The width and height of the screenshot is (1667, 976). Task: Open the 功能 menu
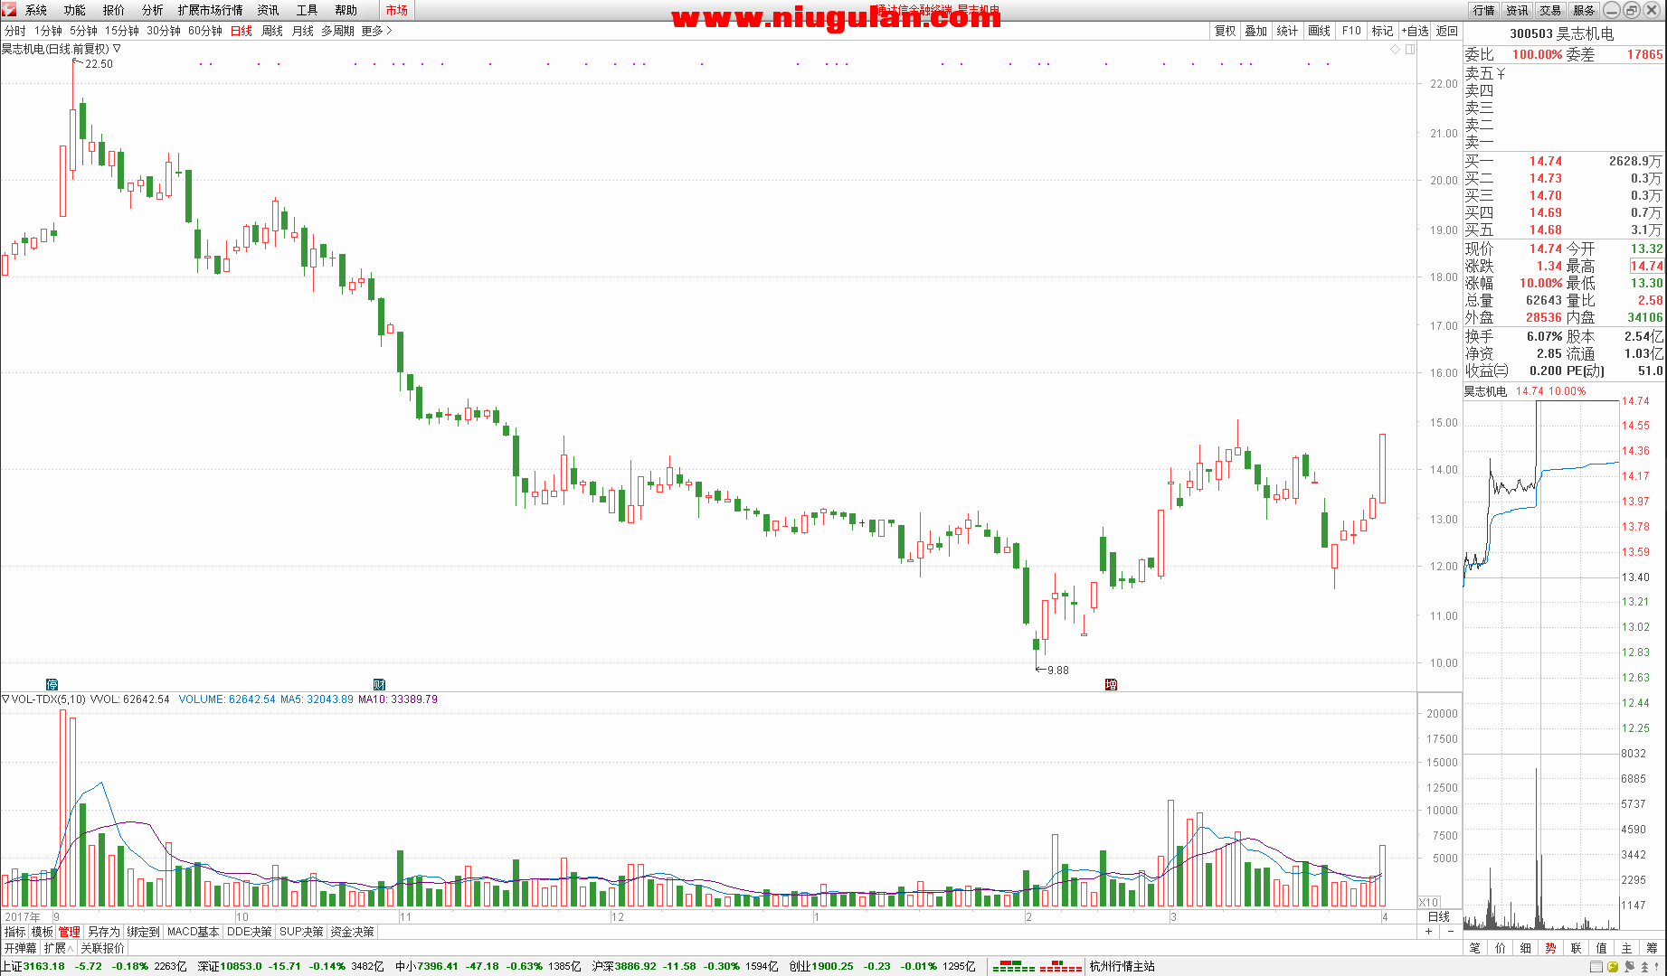[x=75, y=10]
